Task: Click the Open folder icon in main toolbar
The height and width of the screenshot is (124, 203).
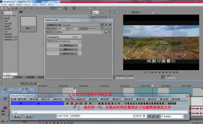Action: tap(6, 8)
